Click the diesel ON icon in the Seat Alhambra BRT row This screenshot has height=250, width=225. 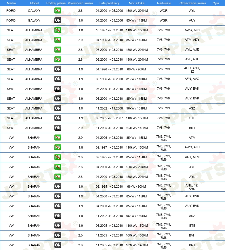58,128
